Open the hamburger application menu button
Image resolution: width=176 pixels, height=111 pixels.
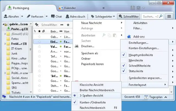tap(169, 16)
